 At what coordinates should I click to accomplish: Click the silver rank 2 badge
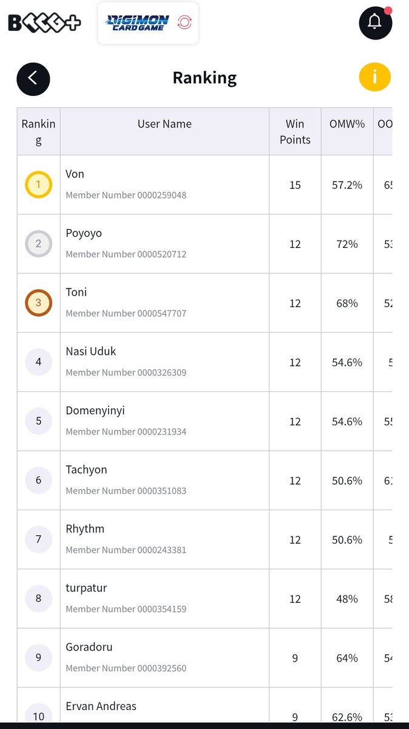tap(38, 244)
